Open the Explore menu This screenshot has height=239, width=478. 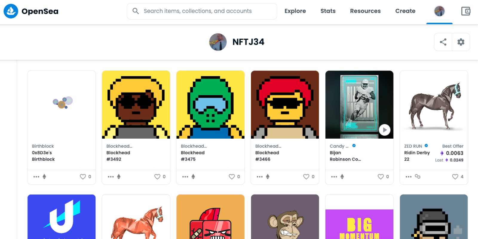(x=295, y=11)
